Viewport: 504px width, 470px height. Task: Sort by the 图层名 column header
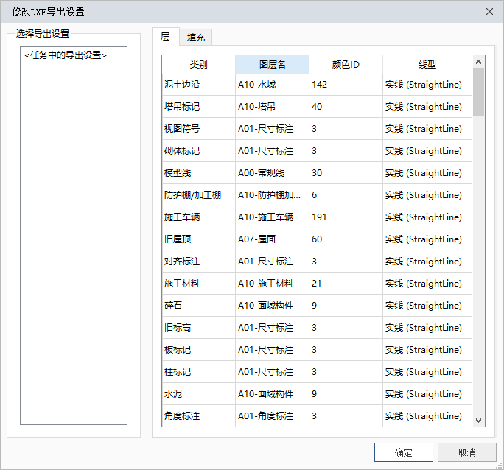point(272,65)
